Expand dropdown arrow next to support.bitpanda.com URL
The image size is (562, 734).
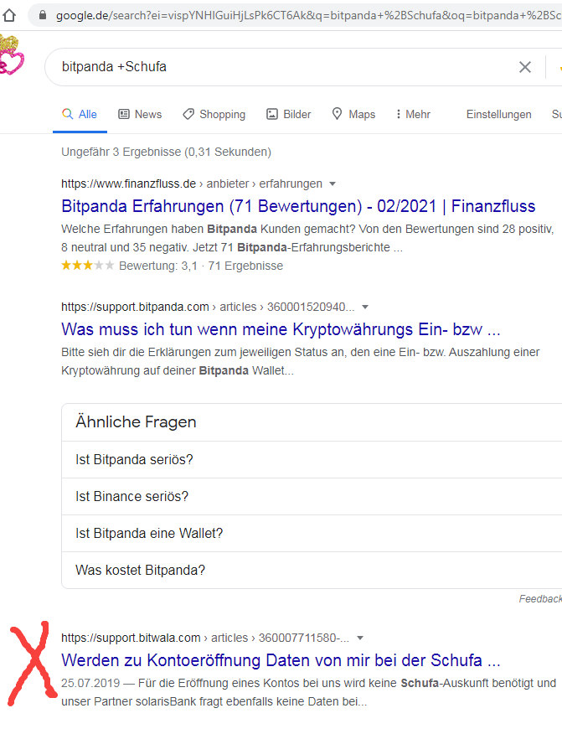coord(365,307)
